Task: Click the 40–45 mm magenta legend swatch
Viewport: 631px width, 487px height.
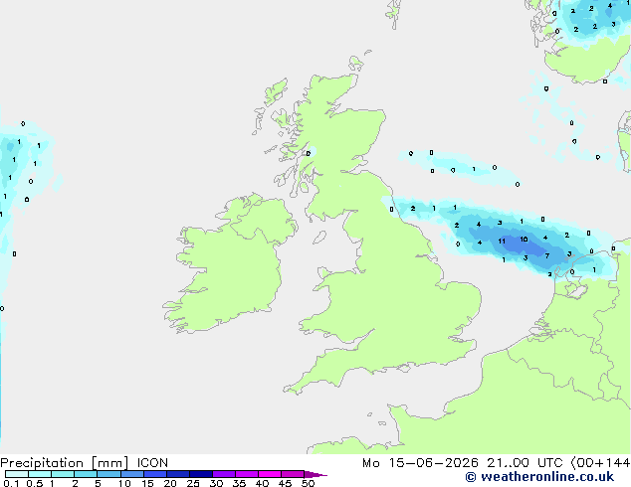Action: (270, 474)
